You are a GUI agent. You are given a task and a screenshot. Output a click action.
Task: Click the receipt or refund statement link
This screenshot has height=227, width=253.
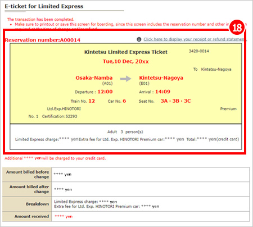[195, 39]
